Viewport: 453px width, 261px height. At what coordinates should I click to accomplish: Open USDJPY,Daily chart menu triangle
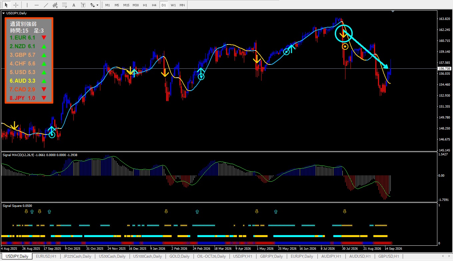4,13
